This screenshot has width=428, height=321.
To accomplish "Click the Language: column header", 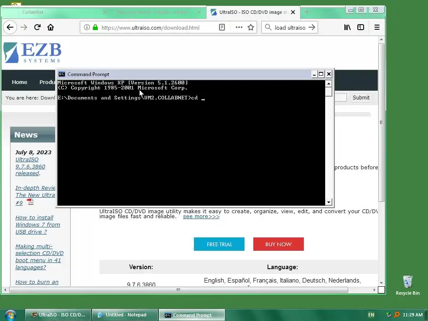I will click(x=283, y=267).
